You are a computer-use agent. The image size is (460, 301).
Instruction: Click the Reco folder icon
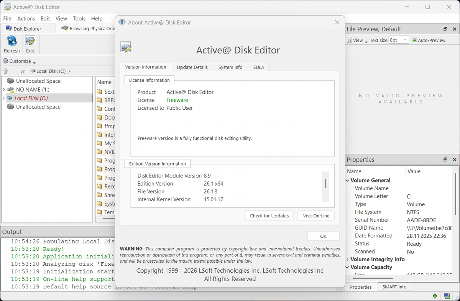coord(100,186)
